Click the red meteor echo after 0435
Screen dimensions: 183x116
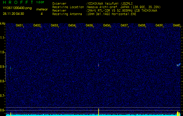pos(99,65)
